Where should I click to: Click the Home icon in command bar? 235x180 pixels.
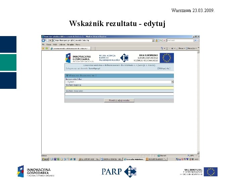[162, 48]
